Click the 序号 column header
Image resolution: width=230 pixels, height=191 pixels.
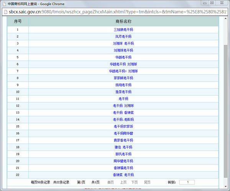pyautogui.click(x=18, y=22)
